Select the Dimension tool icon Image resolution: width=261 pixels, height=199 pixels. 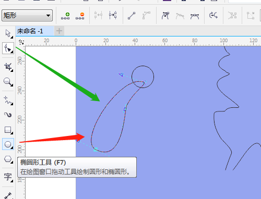[8, 195]
